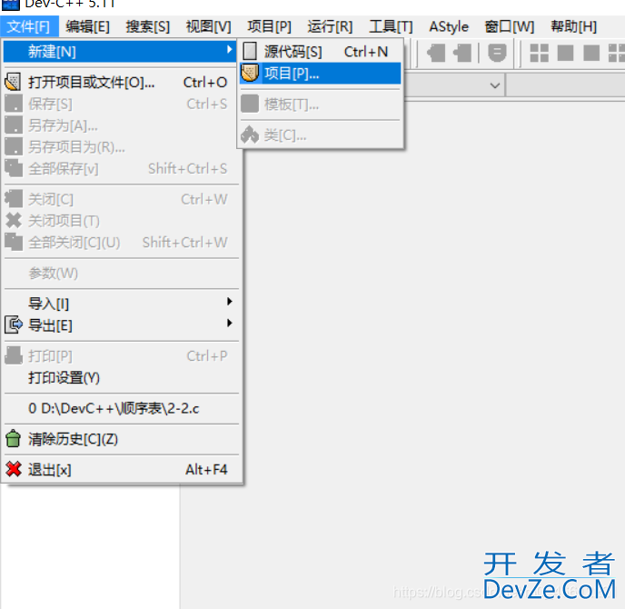Viewport: 625px width, 609px height.
Task: Select 新建[N] in the File menu
Action: (120, 52)
